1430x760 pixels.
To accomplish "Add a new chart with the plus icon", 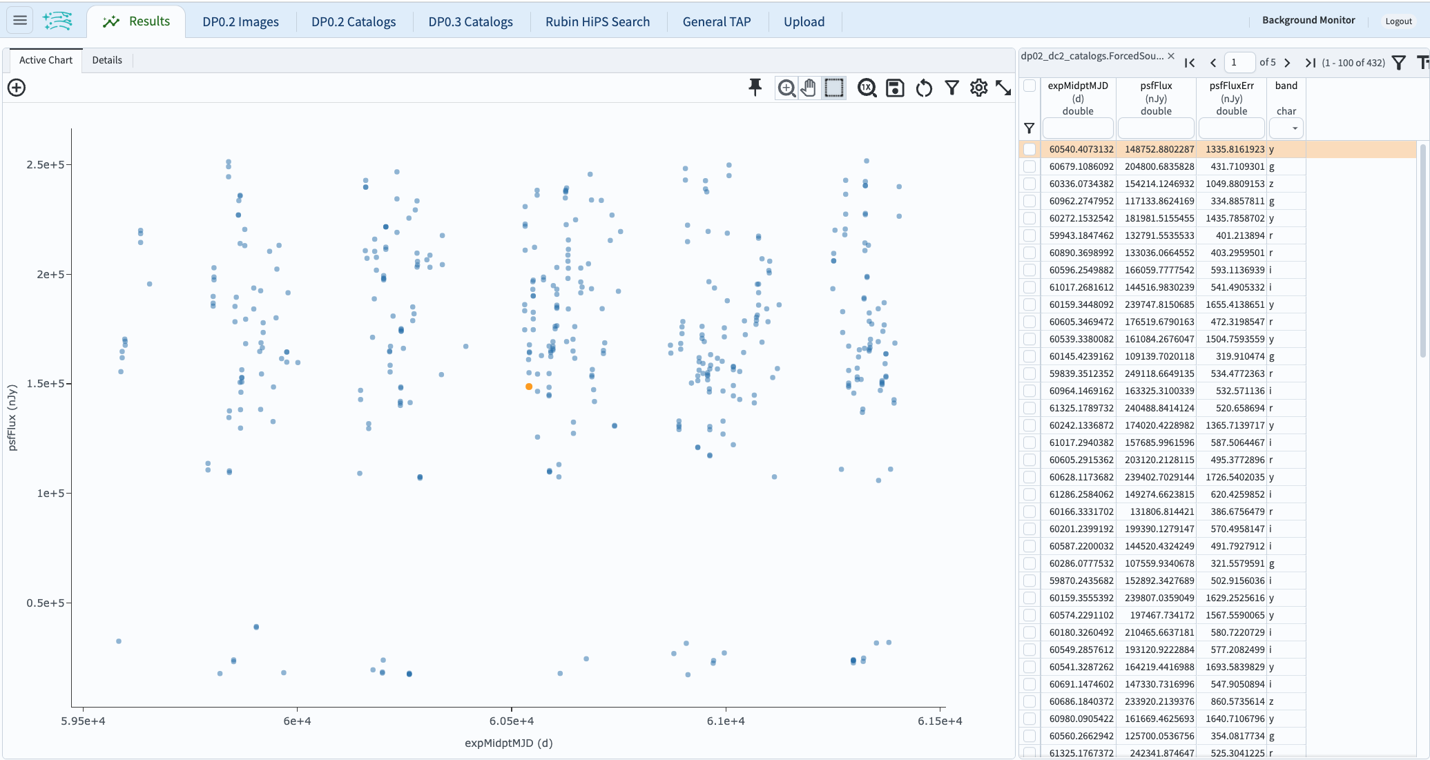I will [x=16, y=88].
